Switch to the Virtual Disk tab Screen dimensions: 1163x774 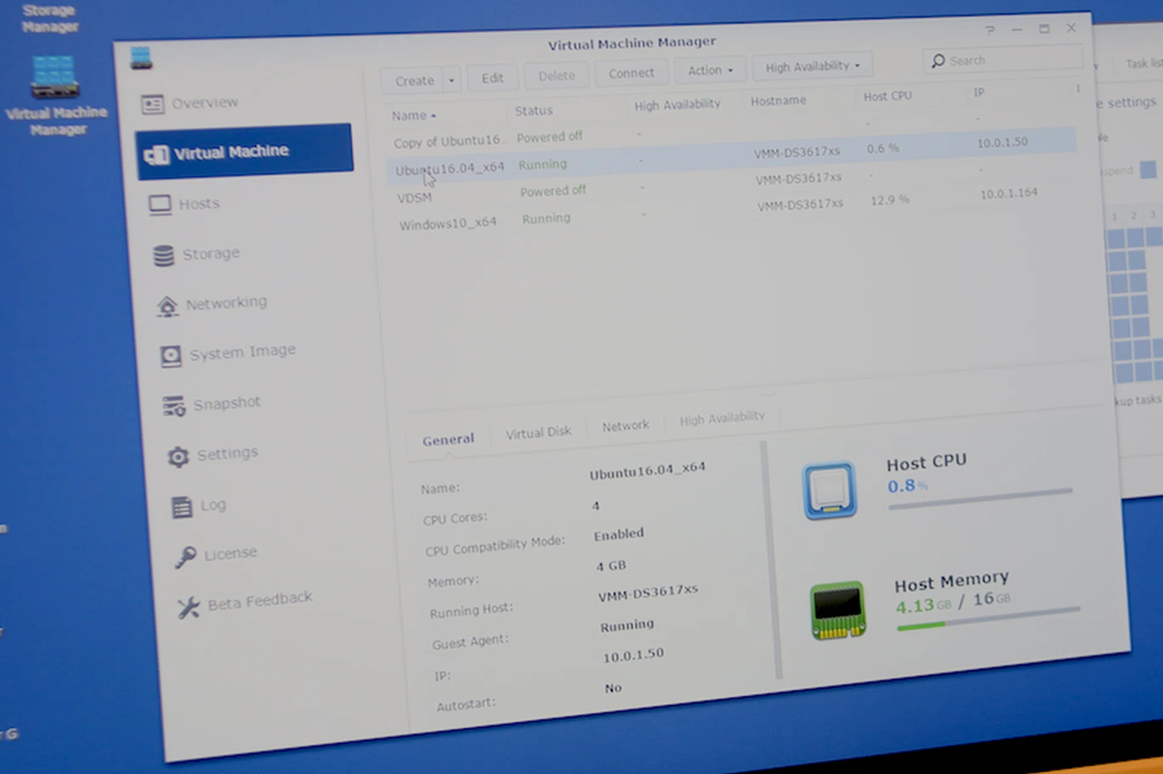pyautogui.click(x=538, y=432)
